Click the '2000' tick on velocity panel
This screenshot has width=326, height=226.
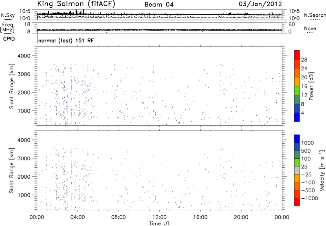(x=24, y=177)
